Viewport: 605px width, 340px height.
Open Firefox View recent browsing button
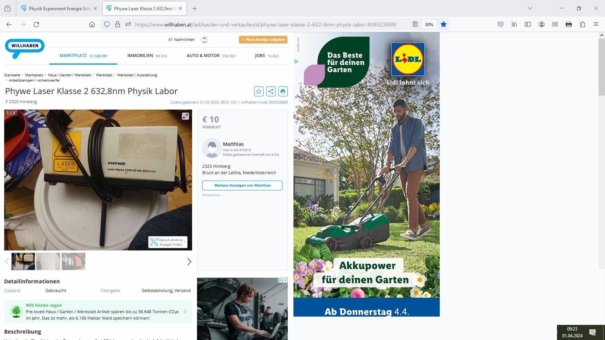click(x=8, y=8)
